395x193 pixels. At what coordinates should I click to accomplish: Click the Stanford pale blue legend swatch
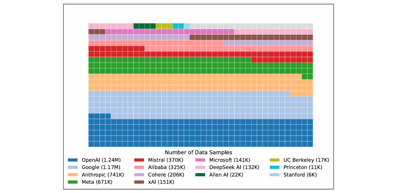coord(275,174)
